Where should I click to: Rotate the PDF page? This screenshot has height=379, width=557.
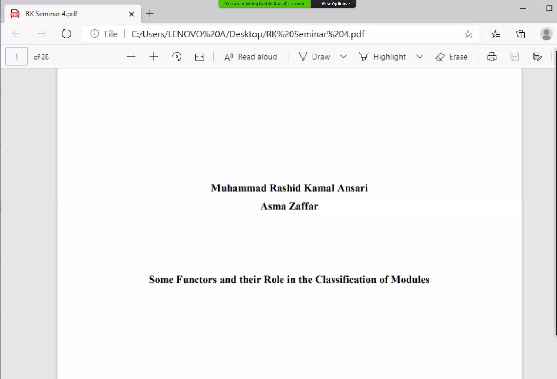pyautogui.click(x=177, y=57)
